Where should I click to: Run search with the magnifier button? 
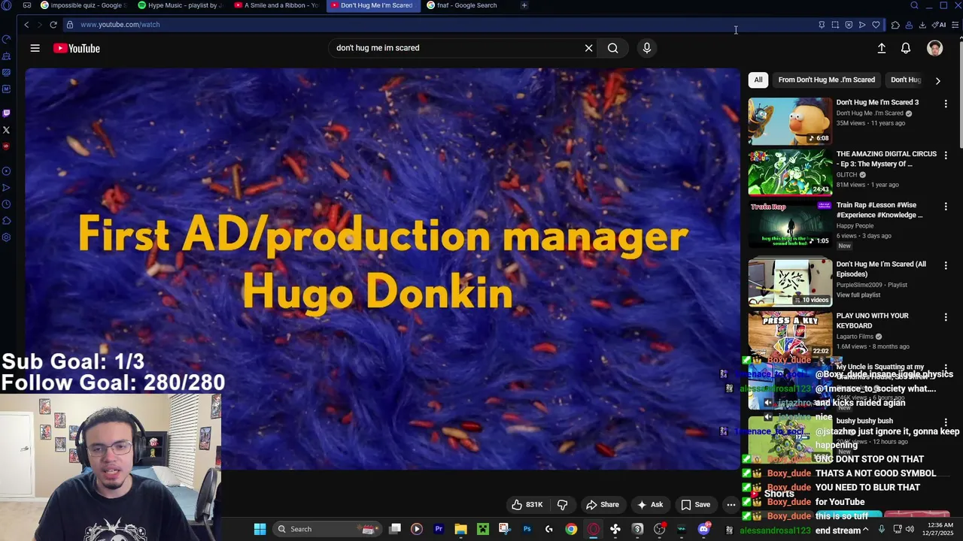coord(613,48)
